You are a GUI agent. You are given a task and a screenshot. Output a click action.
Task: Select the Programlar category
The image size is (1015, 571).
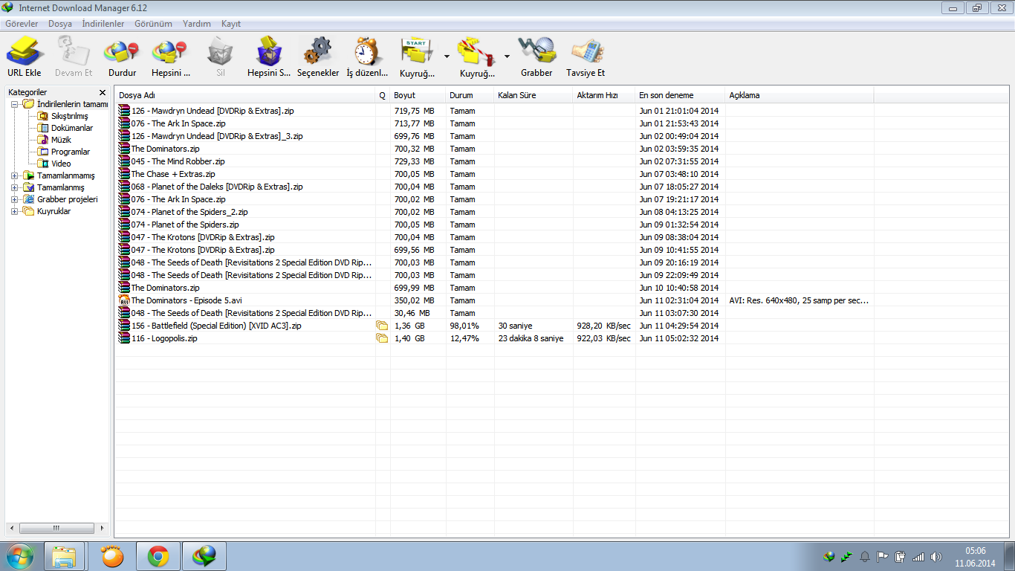tap(71, 152)
